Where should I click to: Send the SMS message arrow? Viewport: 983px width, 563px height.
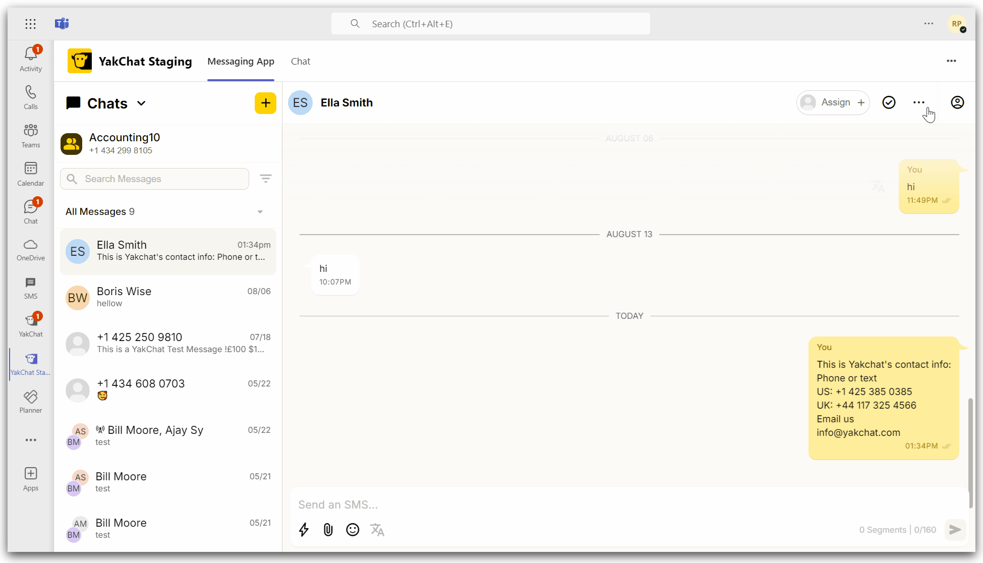pos(955,530)
